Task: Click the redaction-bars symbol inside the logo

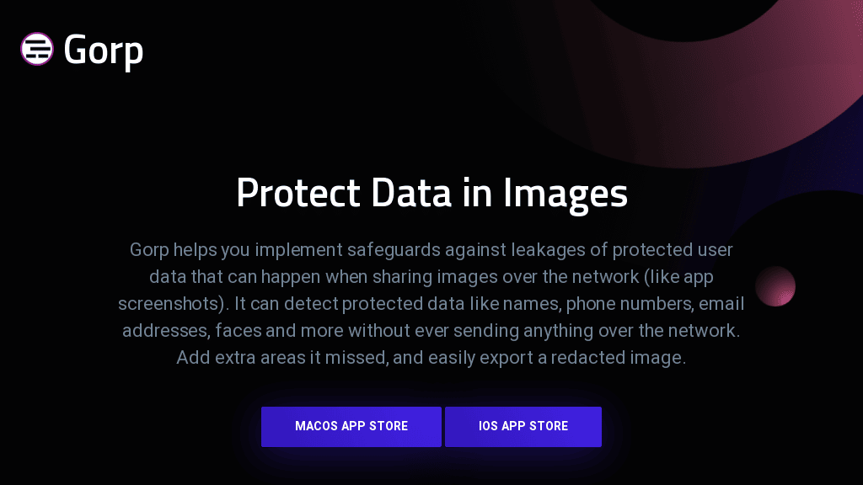Action: tap(36, 49)
